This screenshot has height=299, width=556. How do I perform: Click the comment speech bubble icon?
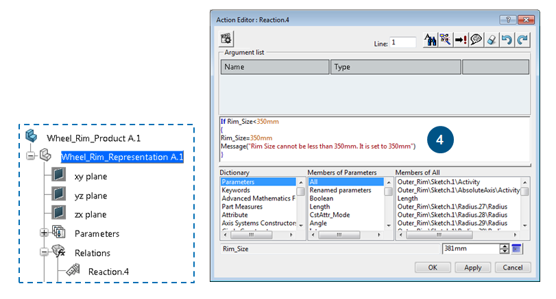476,40
